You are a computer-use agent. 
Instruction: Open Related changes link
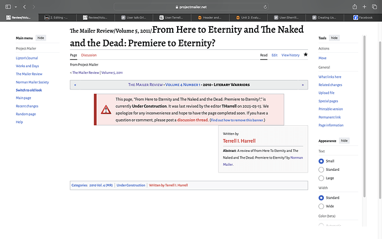coord(330,85)
